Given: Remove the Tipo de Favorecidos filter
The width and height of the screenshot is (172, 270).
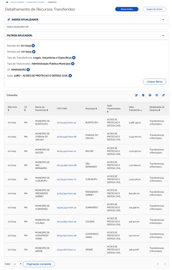Looking at the screenshot, I should tap(73, 64).
